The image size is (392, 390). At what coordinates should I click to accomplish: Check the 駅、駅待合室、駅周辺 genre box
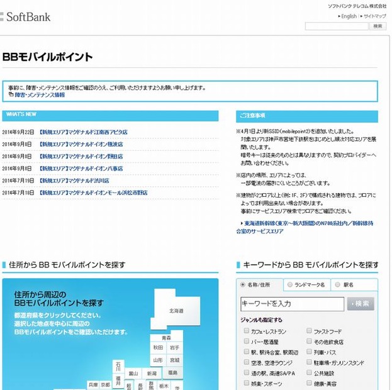(x=247, y=352)
